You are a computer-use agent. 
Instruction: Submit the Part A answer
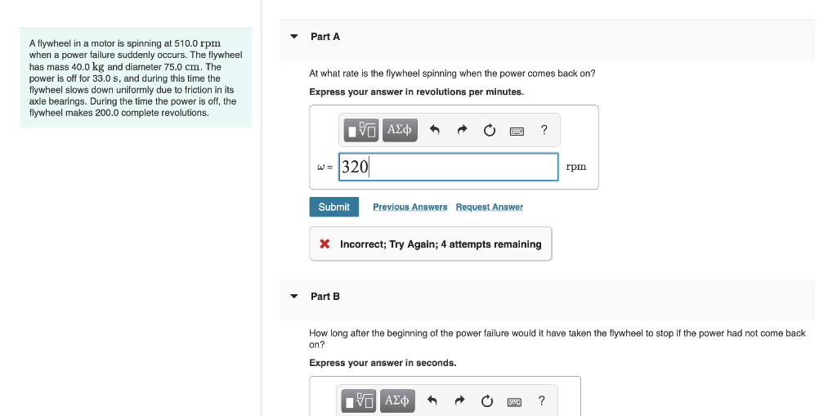click(334, 207)
